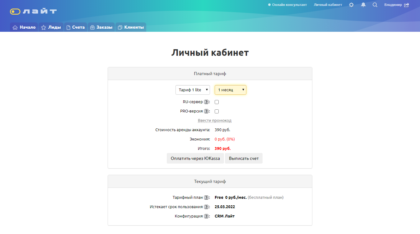This screenshot has width=420, height=234.
Task: Click help icon next to Конфигурация
Action: [206, 216]
